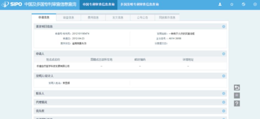Select the 申请信息 tab
Viewport: 260px width, 119px height.
point(44,18)
